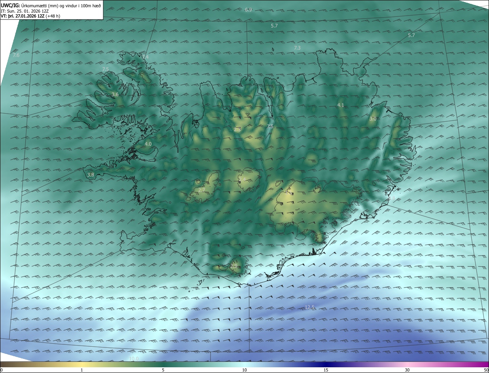Click the "VT: þri. 27.01.2026 12Z (+48 h)" line
The height and width of the screenshot is (373, 489).
pos(31,16)
